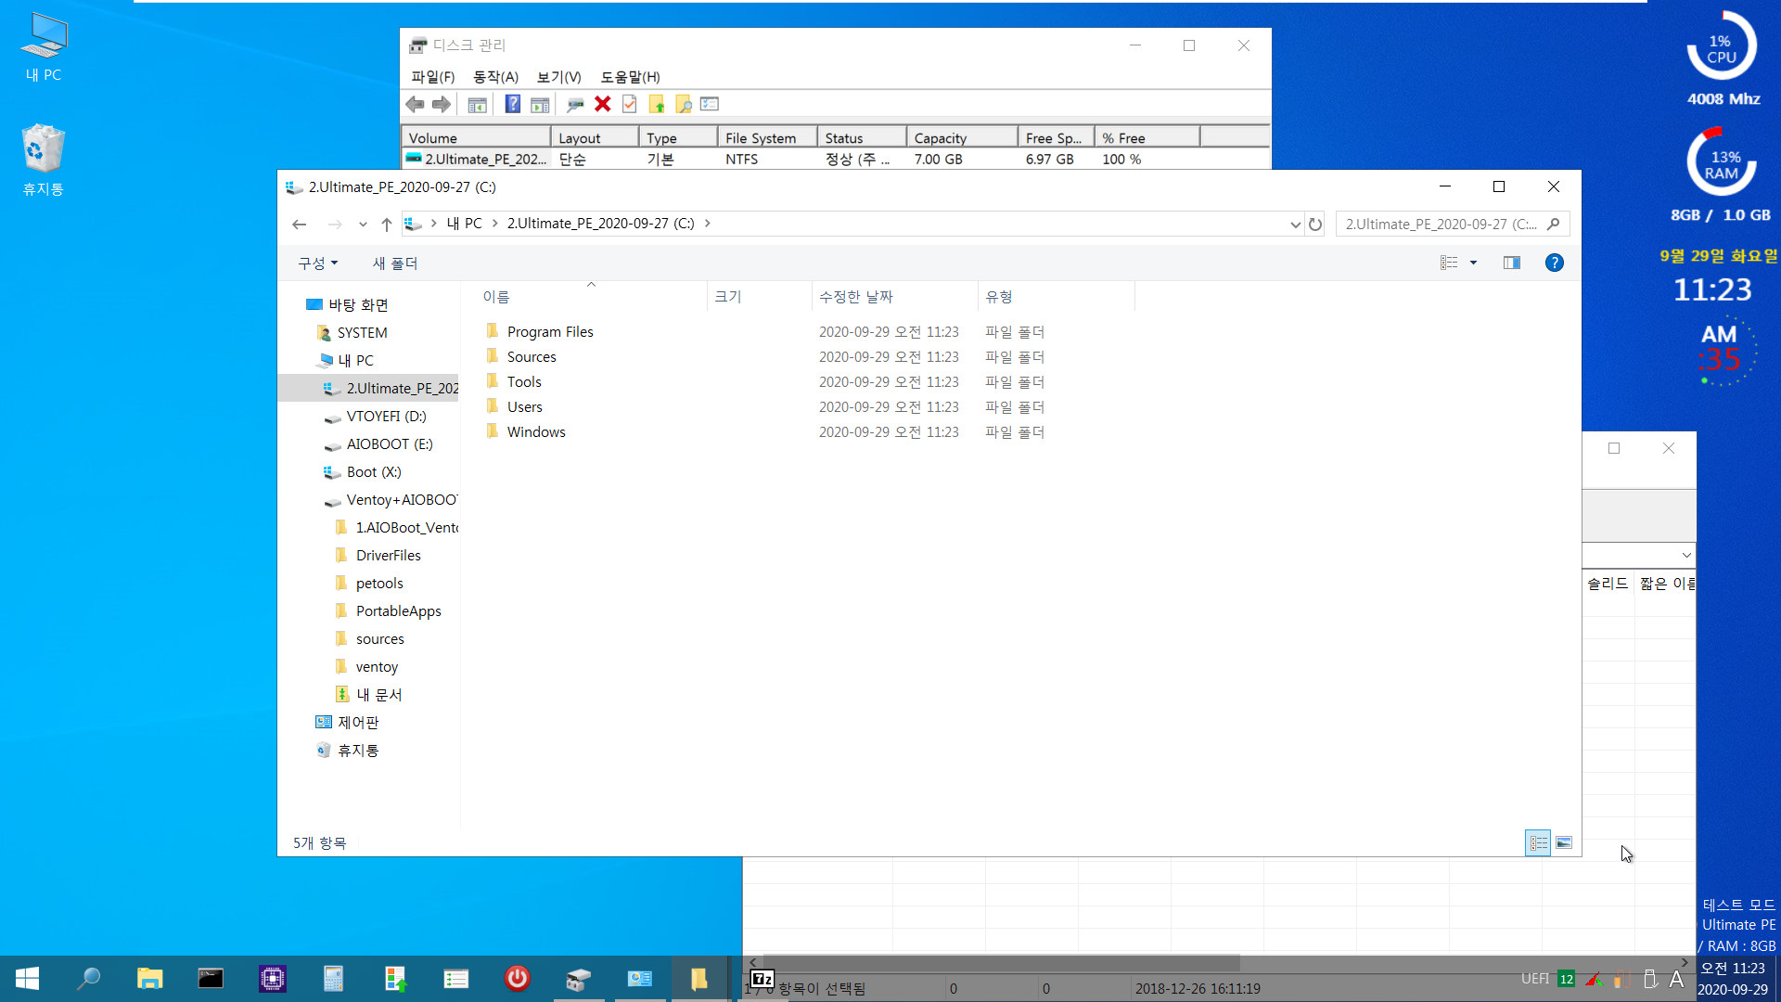Toggle the preview pane button
Viewport: 1781px width, 1002px height.
tap(1512, 263)
